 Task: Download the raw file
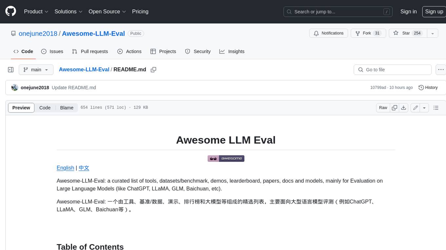point(404,108)
